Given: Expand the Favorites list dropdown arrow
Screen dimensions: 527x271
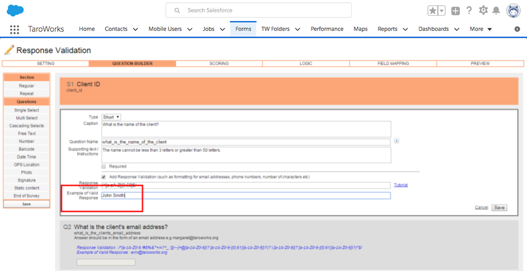Looking at the screenshot, I should (x=442, y=11).
